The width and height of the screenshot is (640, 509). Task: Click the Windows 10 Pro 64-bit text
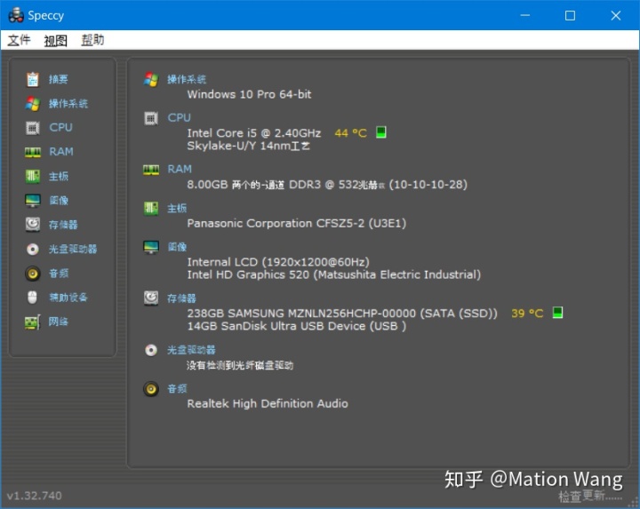coord(249,94)
